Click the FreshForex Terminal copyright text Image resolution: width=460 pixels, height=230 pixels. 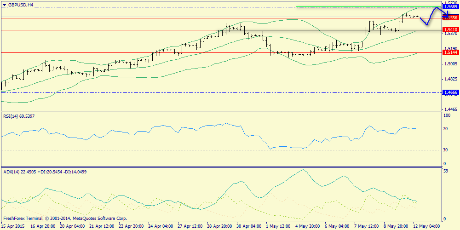(x=65, y=218)
